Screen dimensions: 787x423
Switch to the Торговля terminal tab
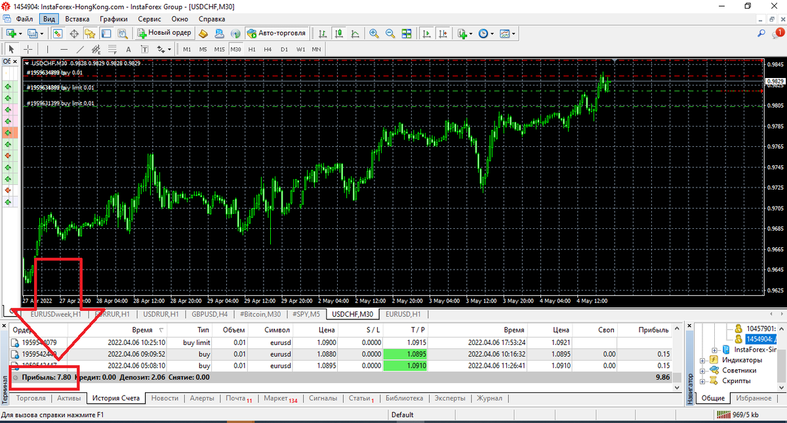tap(31, 398)
